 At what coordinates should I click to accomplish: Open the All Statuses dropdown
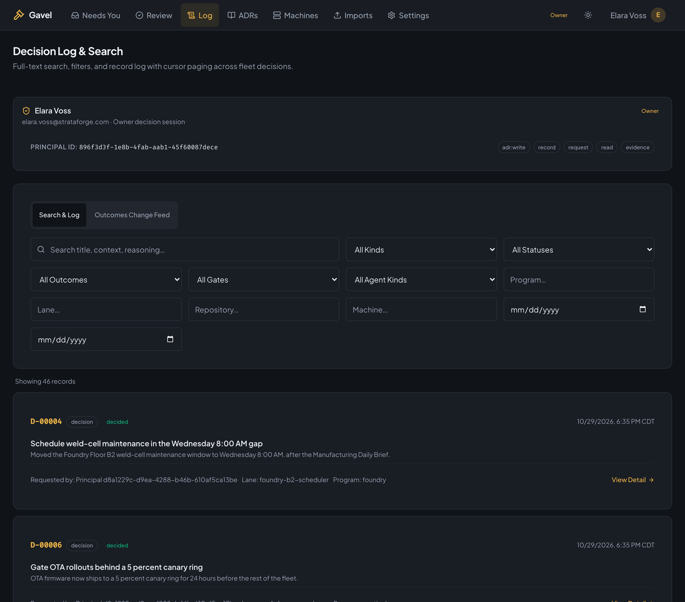point(579,250)
